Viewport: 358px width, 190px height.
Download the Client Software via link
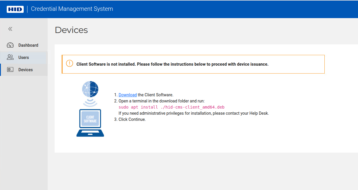click(x=128, y=95)
